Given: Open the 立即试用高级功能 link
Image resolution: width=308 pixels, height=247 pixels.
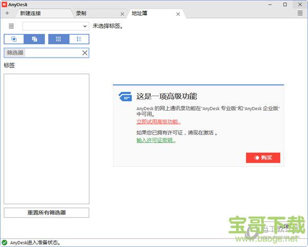Looking at the screenshot, I should pyautogui.click(x=158, y=122).
